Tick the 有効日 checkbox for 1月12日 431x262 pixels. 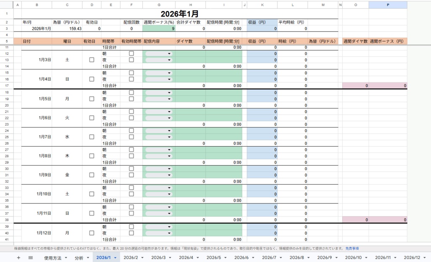[92, 233]
